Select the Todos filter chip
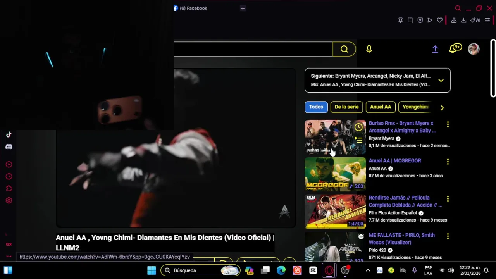Viewport: 496px width, 279px height. click(316, 107)
